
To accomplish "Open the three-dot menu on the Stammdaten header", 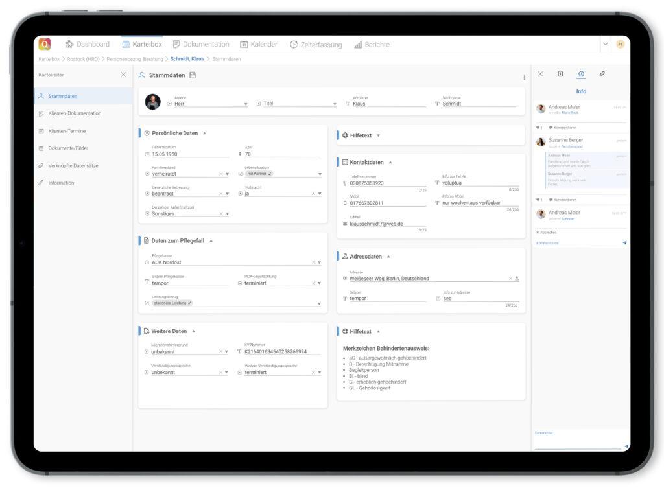I will (525, 76).
